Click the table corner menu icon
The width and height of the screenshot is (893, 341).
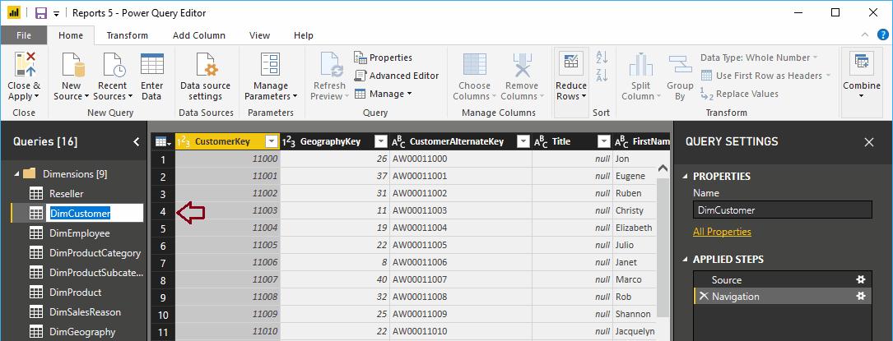162,141
